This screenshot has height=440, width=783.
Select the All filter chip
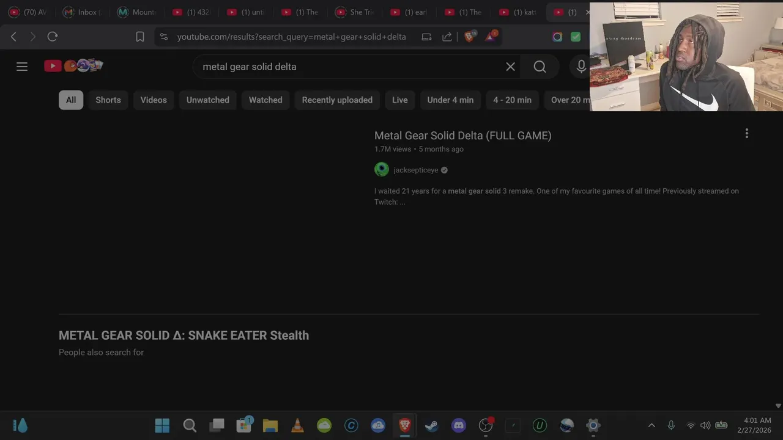pyautogui.click(x=71, y=100)
